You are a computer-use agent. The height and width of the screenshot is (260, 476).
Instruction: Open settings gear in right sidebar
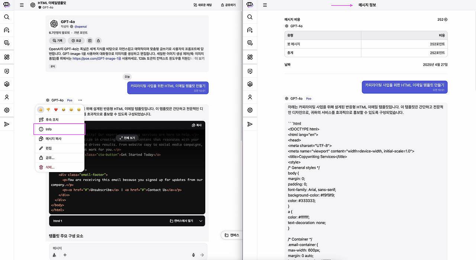[250, 110]
